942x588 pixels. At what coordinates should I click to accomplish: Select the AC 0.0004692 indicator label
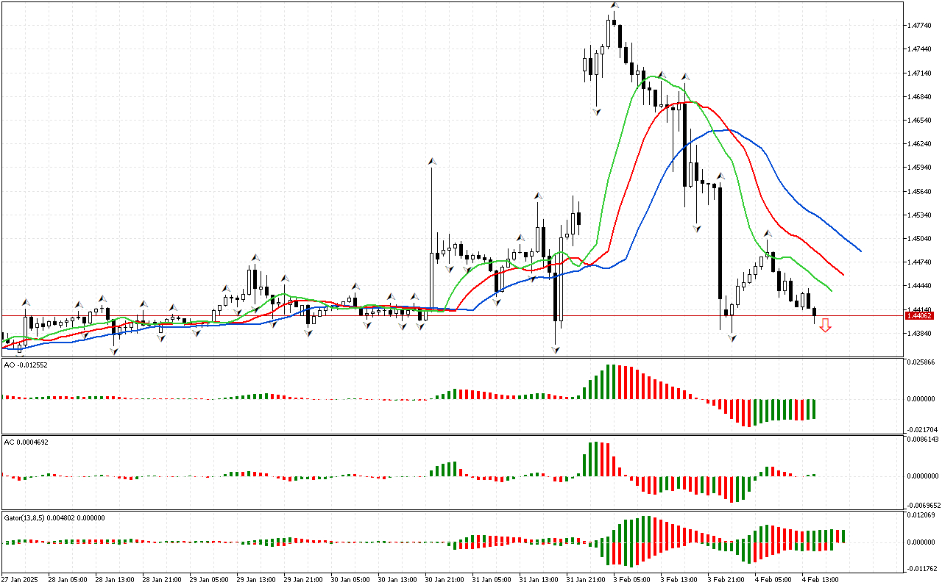[26, 442]
